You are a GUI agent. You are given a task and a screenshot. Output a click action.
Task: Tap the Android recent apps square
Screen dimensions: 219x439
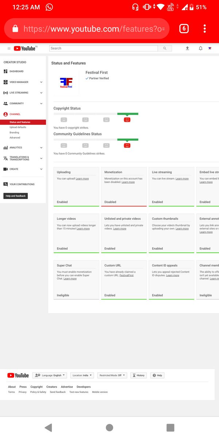pos(170,427)
